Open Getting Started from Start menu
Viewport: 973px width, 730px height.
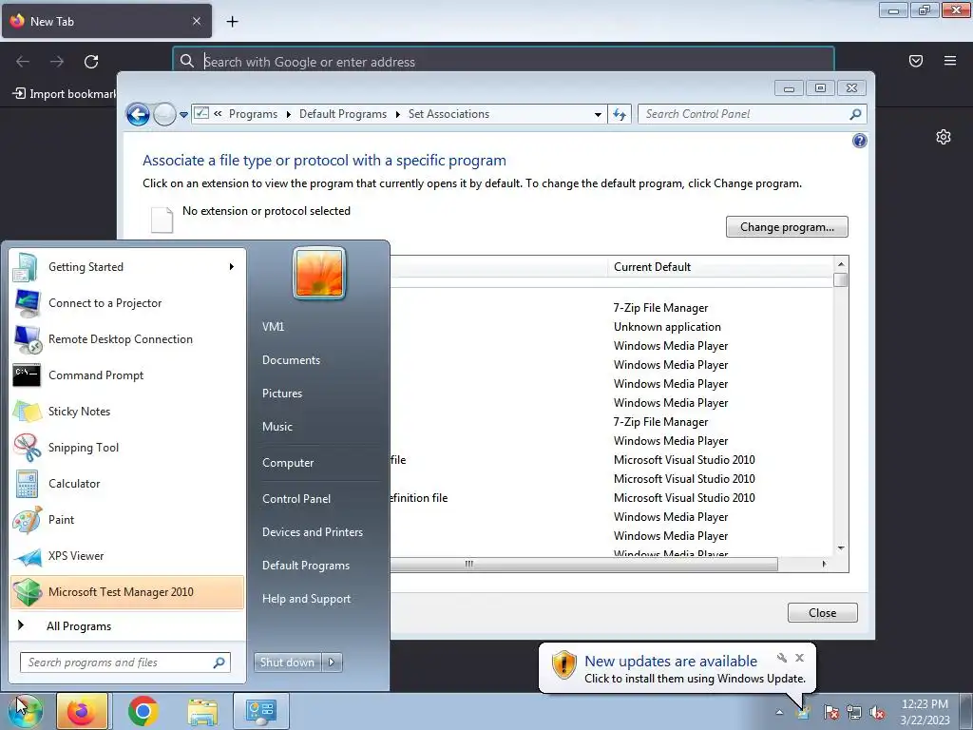127,267
